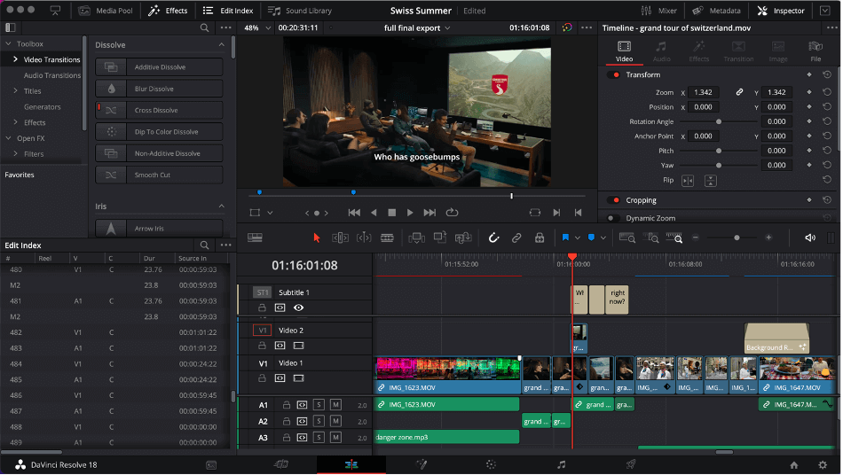
Task: Click the Loop playback icon
Action: pyautogui.click(x=452, y=213)
